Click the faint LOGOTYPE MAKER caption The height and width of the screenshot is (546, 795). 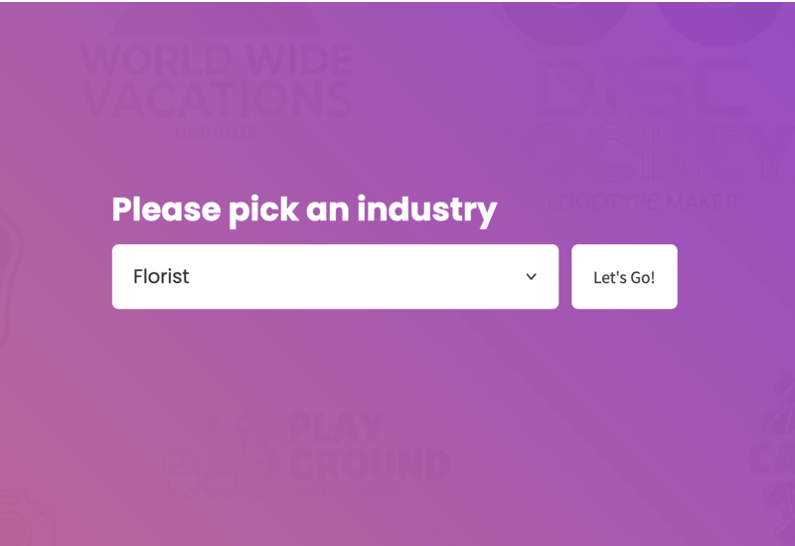[x=642, y=203]
